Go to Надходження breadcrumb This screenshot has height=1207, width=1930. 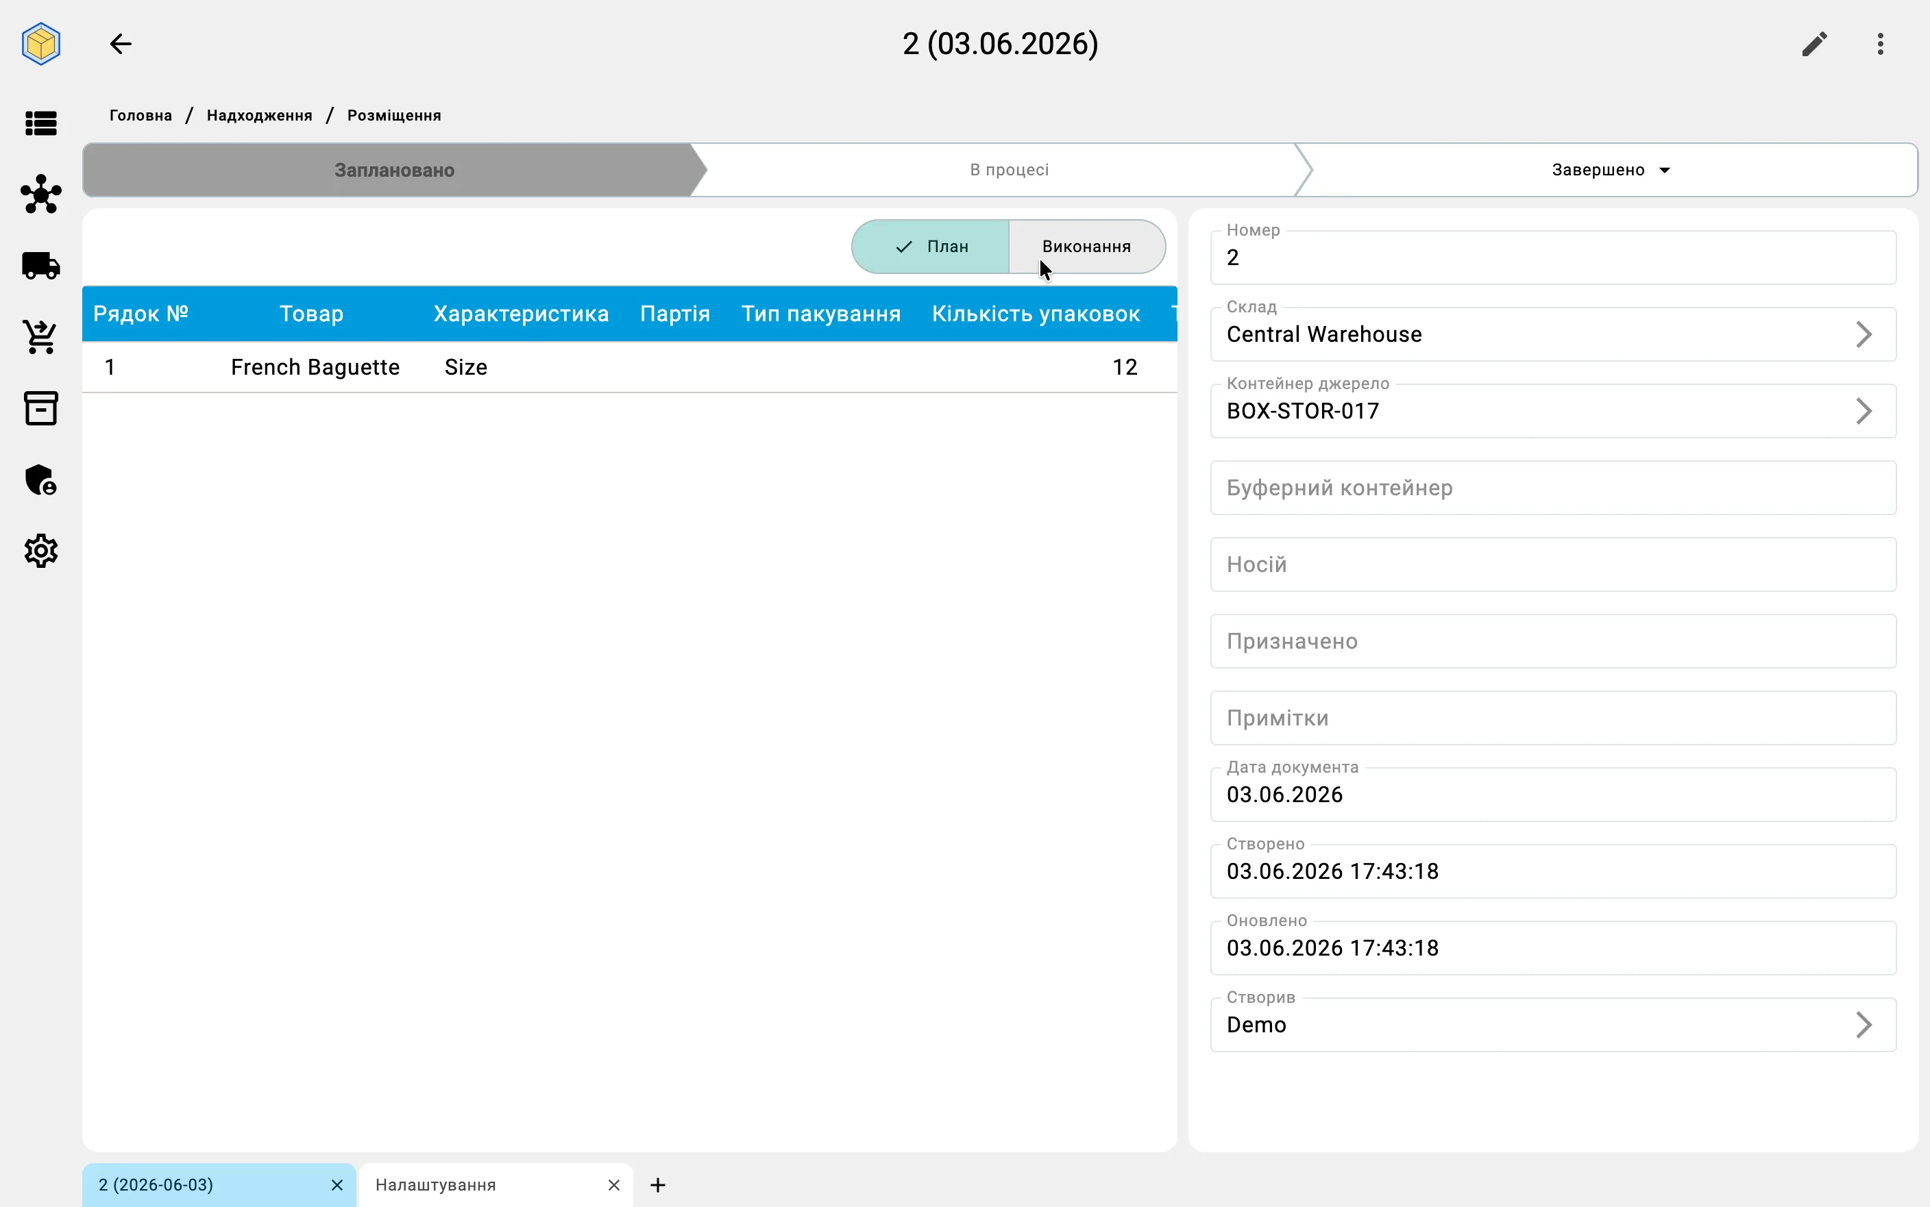(260, 115)
